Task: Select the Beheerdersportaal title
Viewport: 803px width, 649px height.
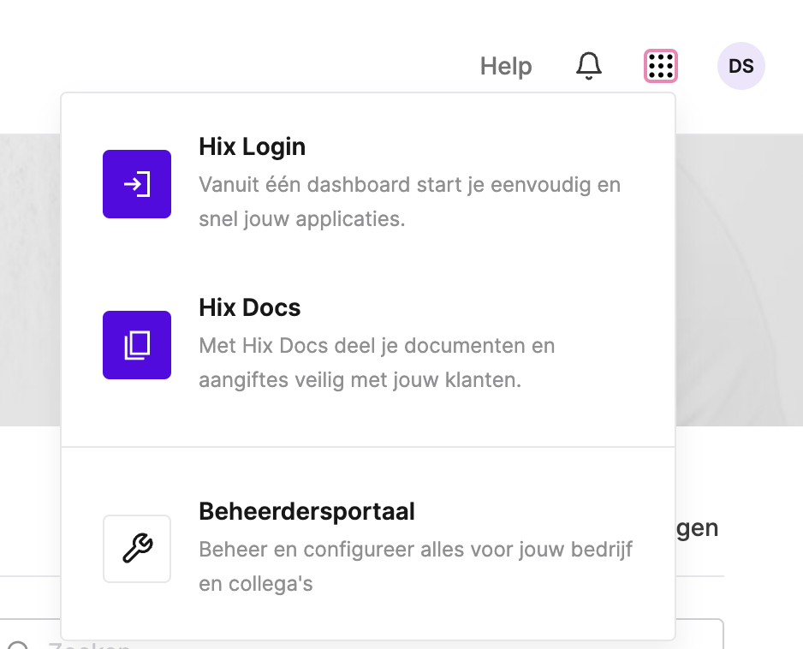Action: click(306, 511)
